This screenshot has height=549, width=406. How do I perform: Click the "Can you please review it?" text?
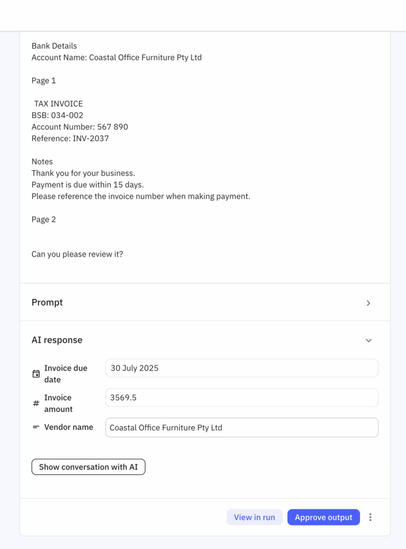pyautogui.click(x=77, y=254)
